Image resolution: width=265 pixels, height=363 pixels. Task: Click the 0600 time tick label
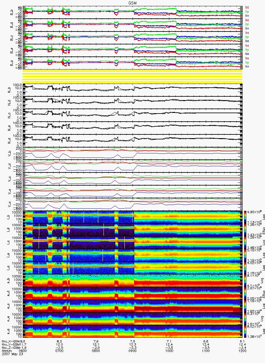tap(23, 351)
